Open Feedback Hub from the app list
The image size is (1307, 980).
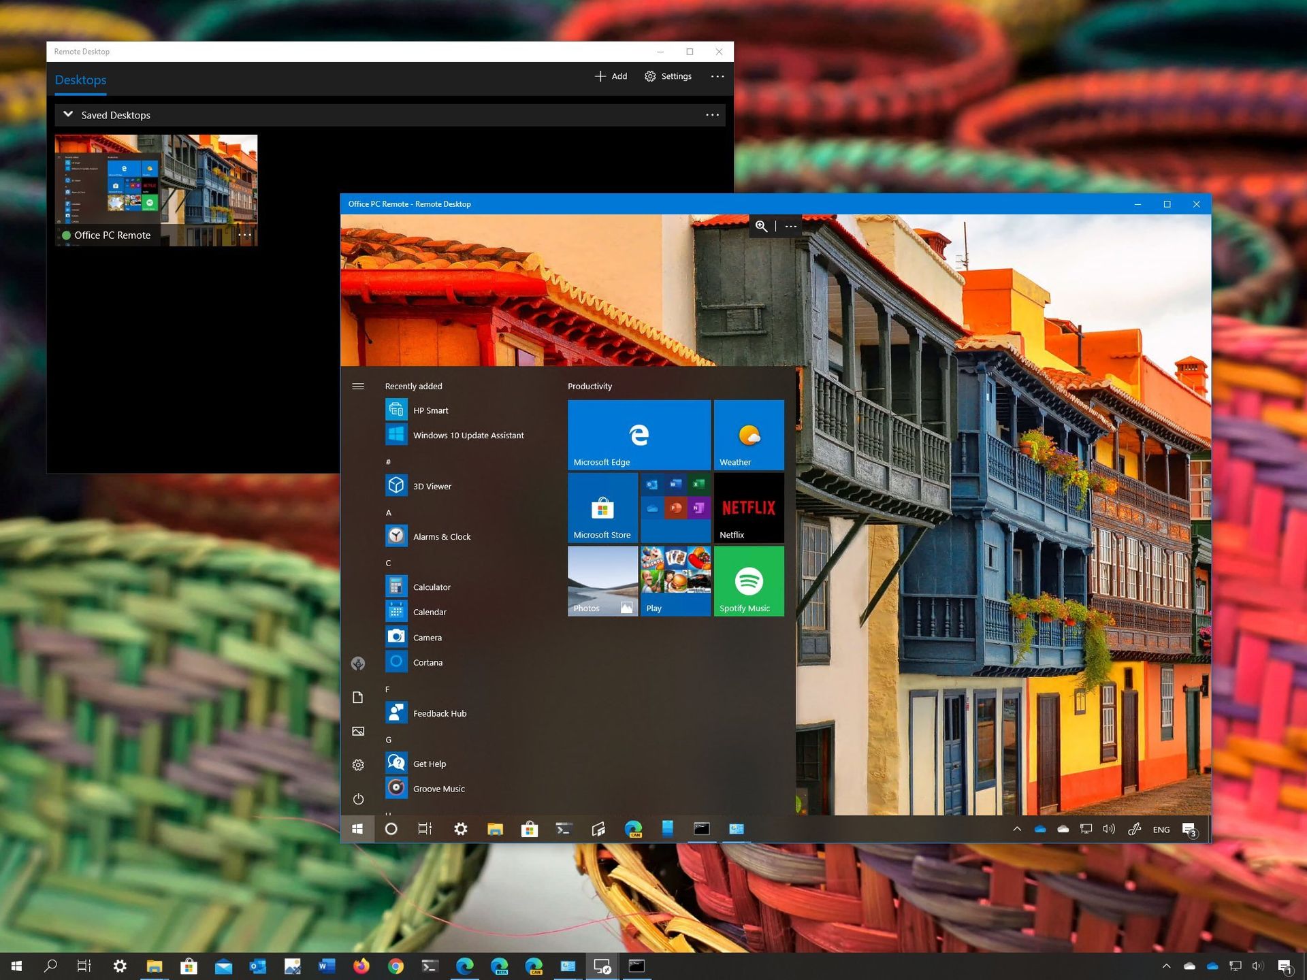click(439, 713)
